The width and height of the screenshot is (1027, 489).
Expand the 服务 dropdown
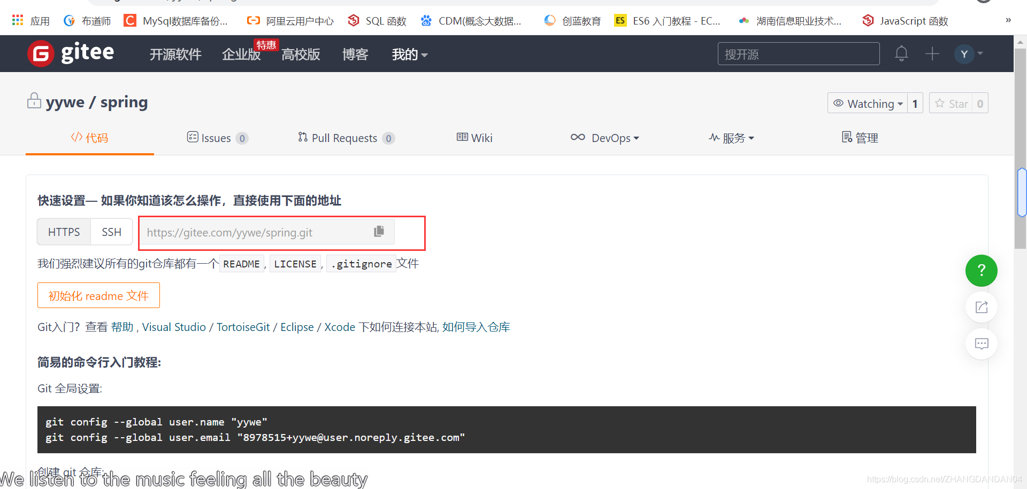(x=731, y=138)
